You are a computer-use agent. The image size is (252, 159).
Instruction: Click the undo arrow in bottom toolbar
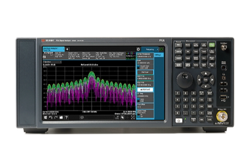click(x=51, y=118)
